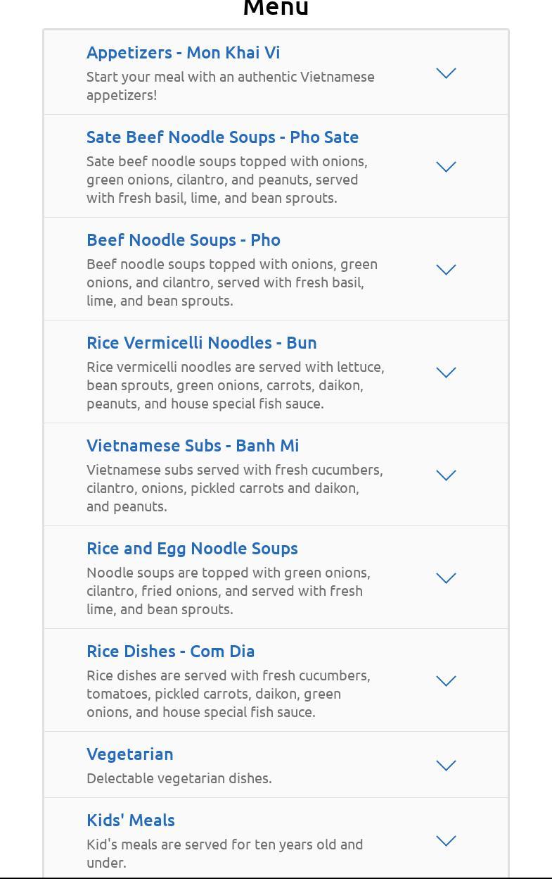Click chevron next to Beef Noodle Soups - Pho

[446, 270]
